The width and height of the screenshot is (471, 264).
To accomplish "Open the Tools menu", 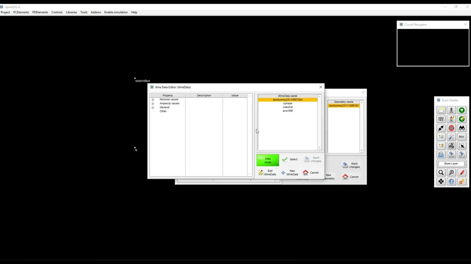I will coord(84,12).
